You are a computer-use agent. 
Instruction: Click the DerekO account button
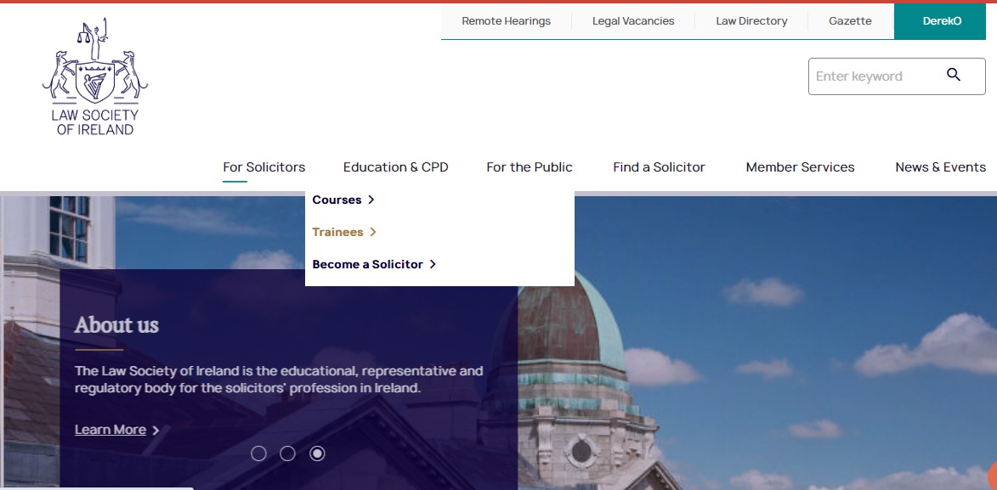coord(940,20)
